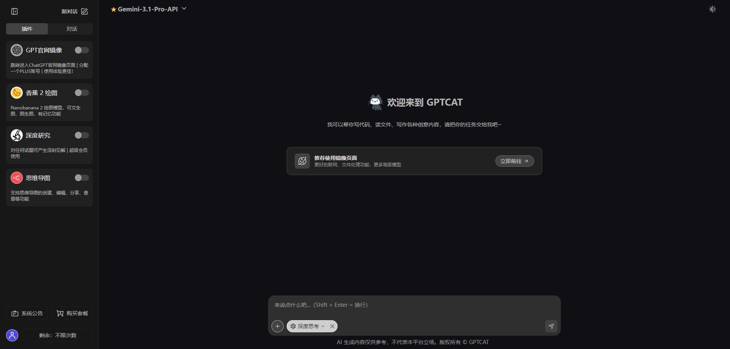This screenshot has height=349, width=730.
Task: Remove 深度思考 chip with X
Action: pos(332,326)
